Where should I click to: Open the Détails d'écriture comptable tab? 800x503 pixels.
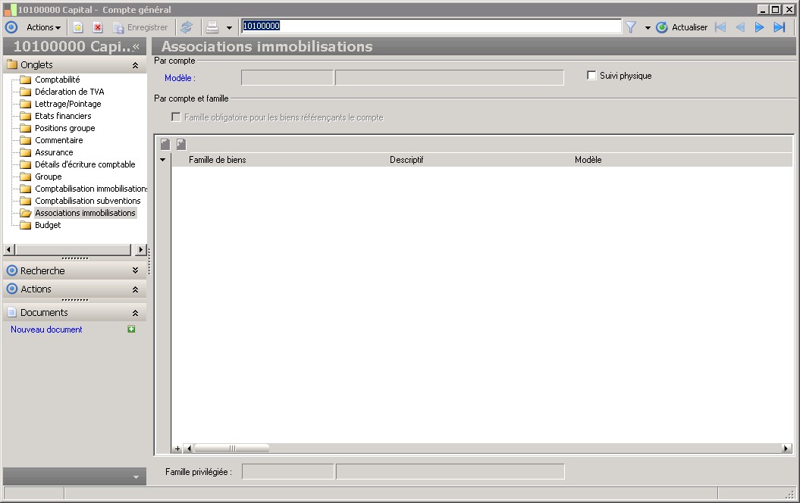click(85, 164)
